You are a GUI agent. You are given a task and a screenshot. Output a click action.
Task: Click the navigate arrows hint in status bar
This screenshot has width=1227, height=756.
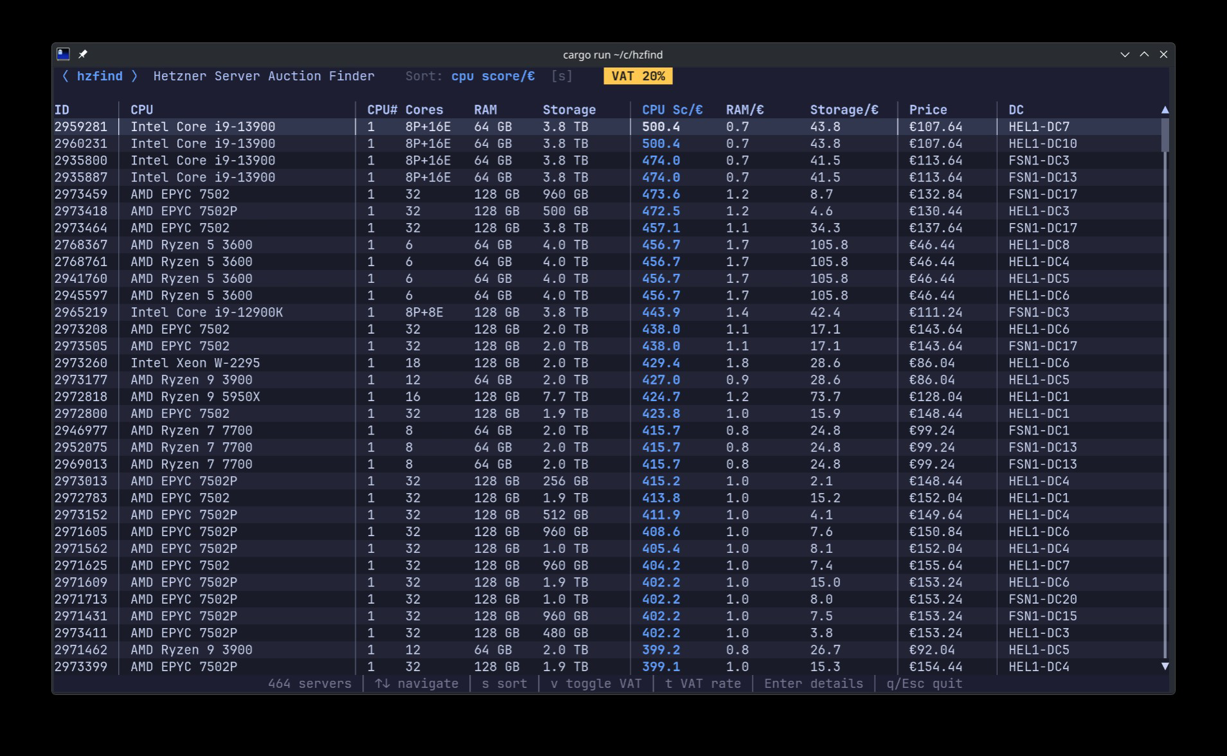click(x=416, y=683)
